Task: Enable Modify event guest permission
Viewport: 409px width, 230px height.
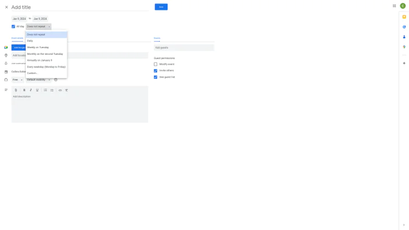Action: click(155, 64)
